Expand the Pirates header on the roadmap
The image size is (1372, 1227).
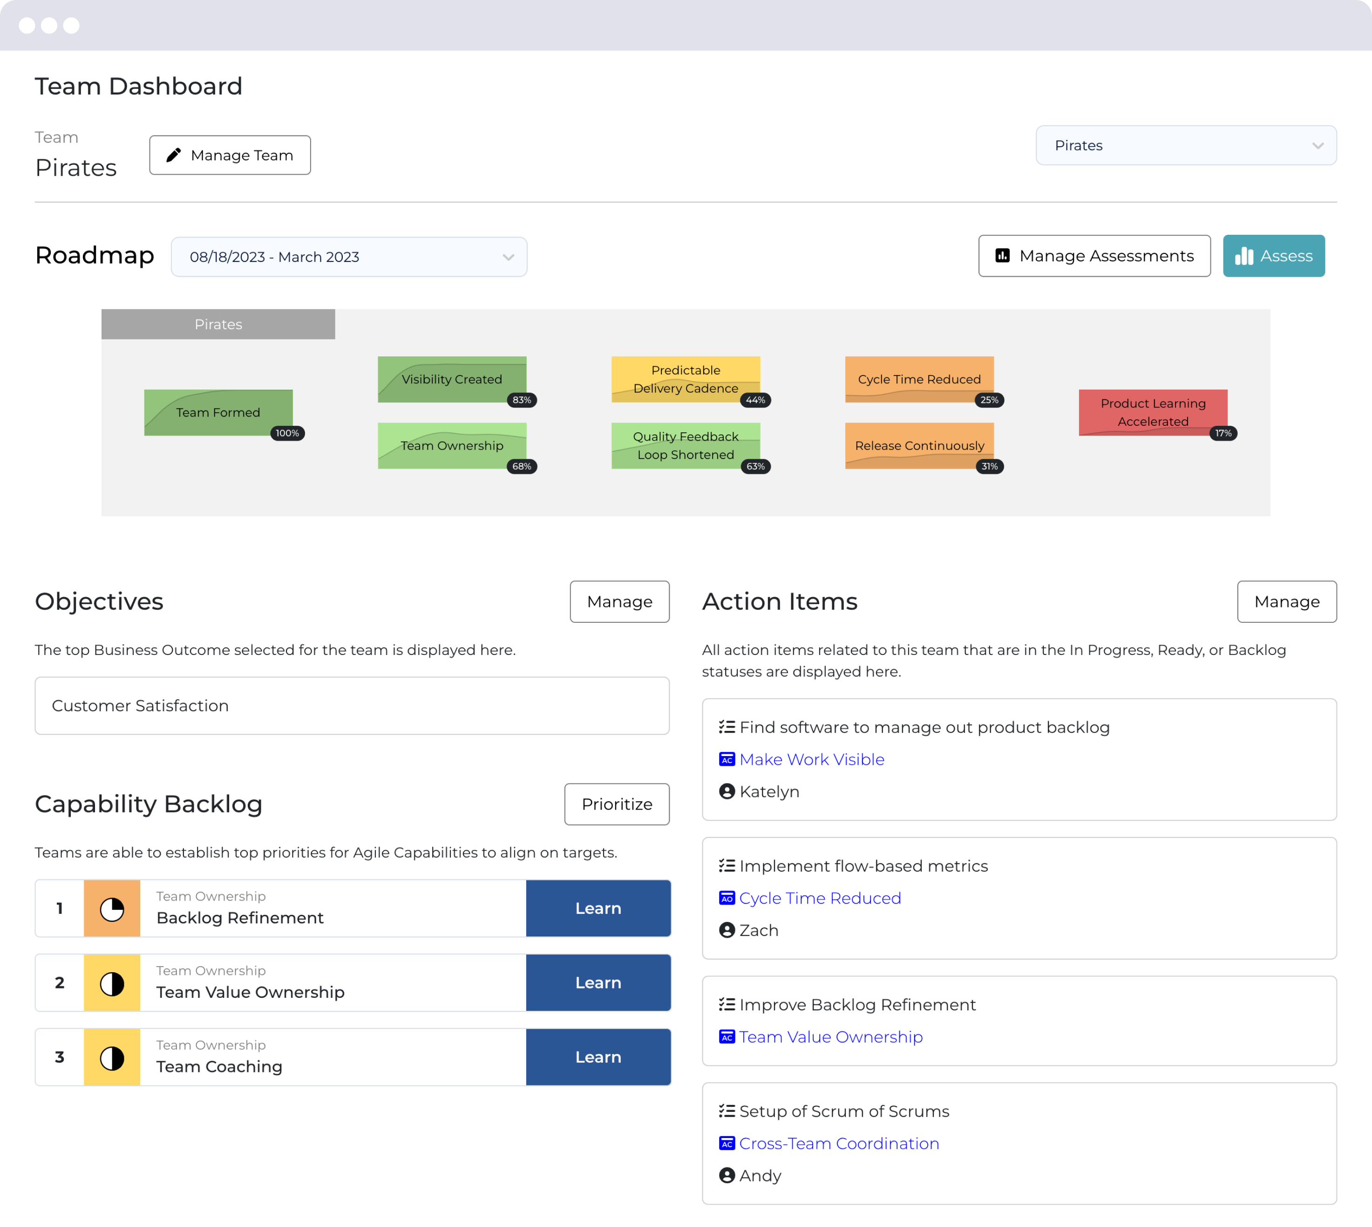coord(217,324)
